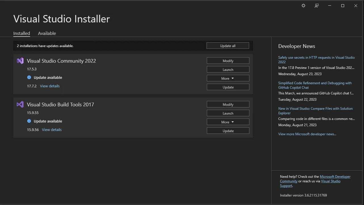This screenshot has height=205, width=364.
Task: Click the send feedback icon
Action: [x=317, y=6]
